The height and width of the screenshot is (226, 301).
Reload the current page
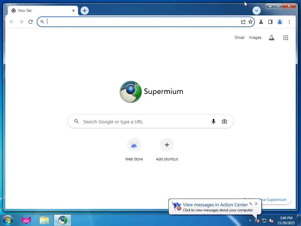pos(31,22)
